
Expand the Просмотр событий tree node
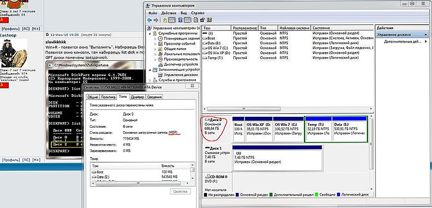(x=155, y=44)
